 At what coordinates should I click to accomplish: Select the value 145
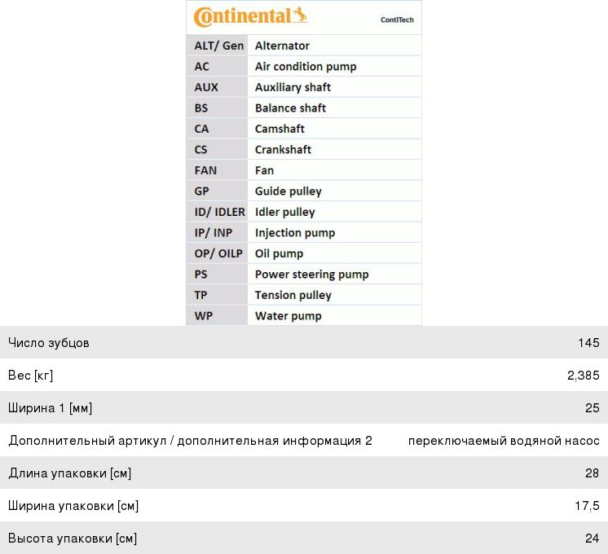(588, 343)
